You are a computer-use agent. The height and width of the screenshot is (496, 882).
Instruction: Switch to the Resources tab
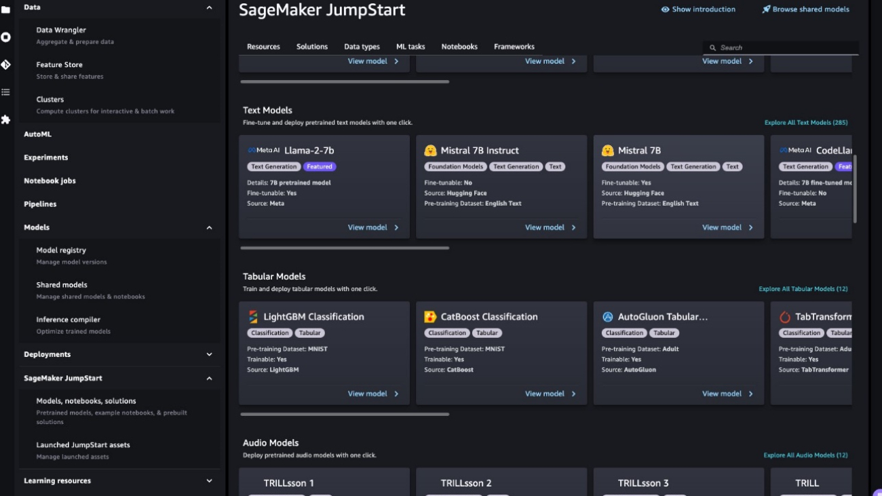[263, 47]
